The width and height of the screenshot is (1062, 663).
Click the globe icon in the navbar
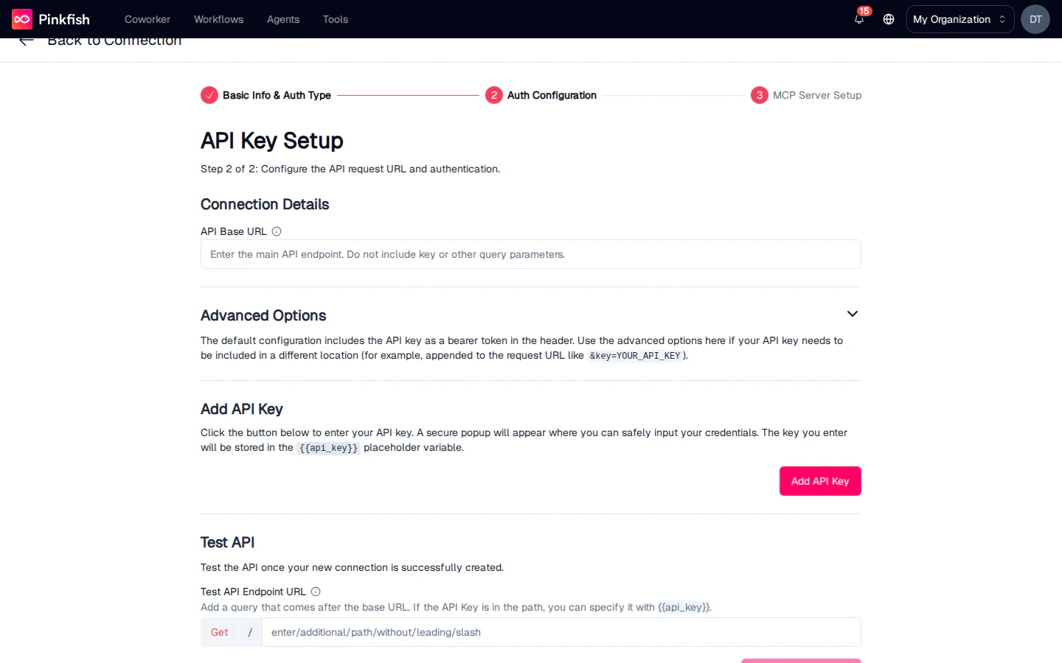[x=888, y=20]
